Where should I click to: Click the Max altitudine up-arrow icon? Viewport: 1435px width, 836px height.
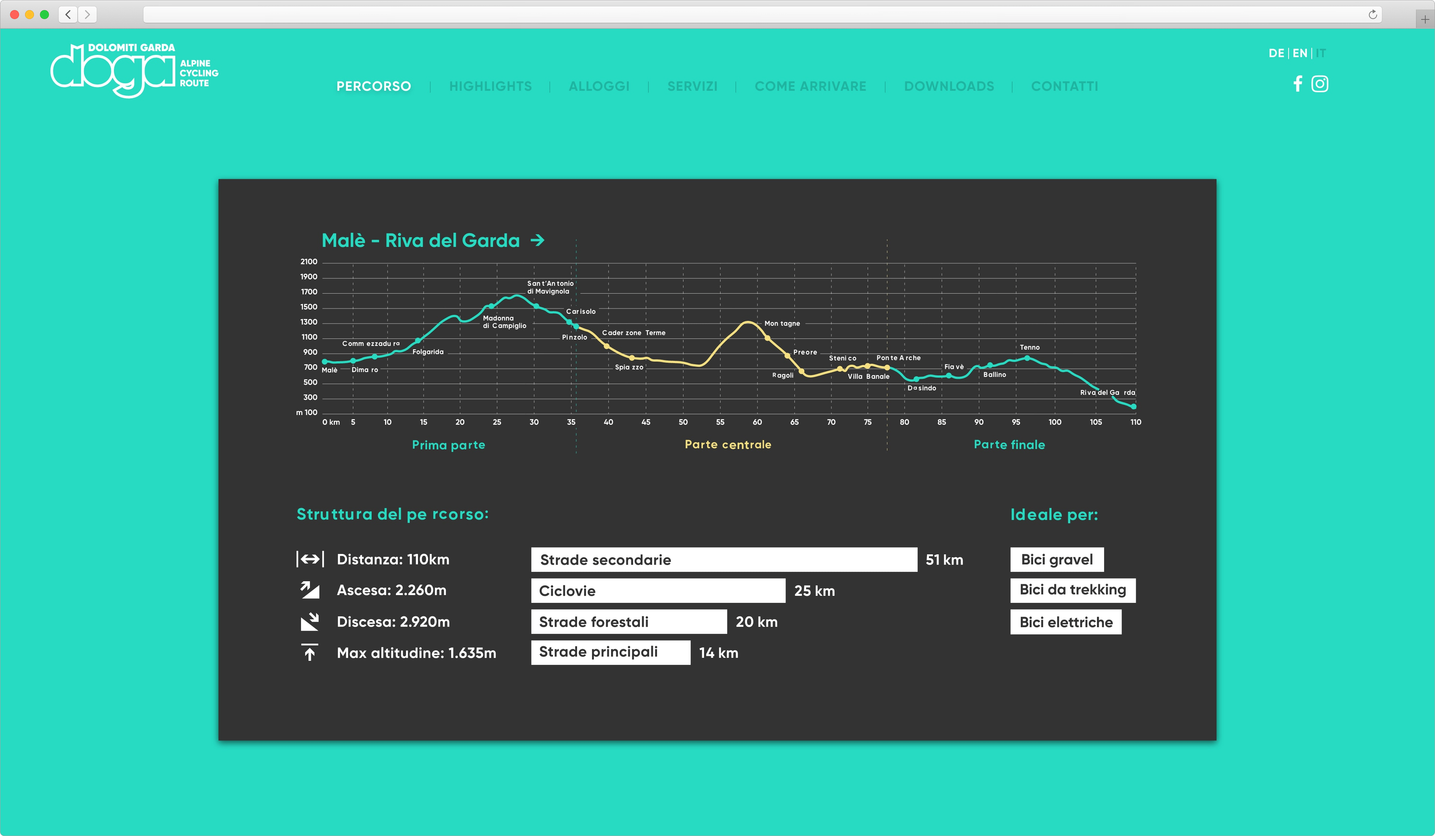tap(310, 653)
